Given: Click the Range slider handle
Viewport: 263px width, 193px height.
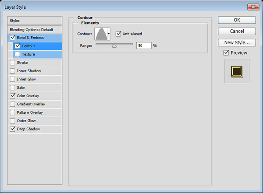Looking at the screenshot, I should 114,46.
